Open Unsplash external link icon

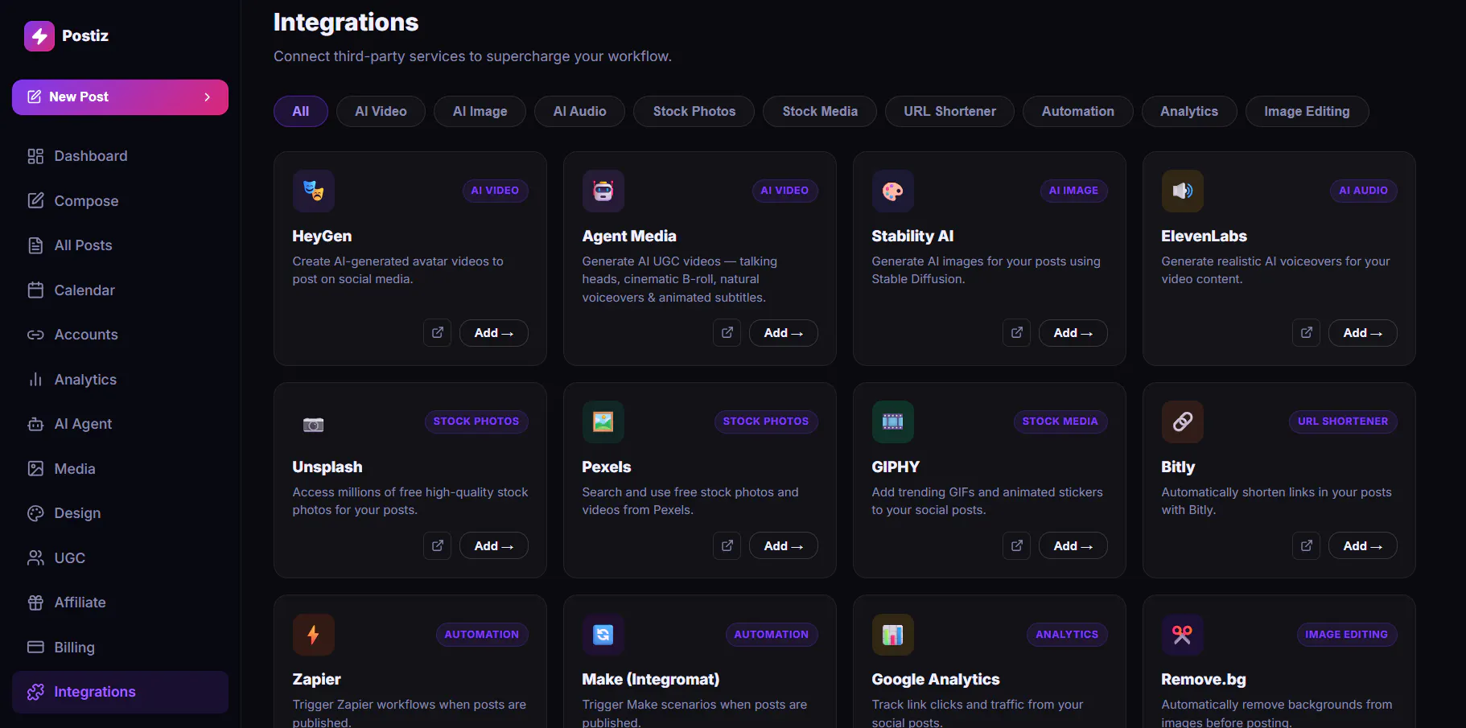438,546
